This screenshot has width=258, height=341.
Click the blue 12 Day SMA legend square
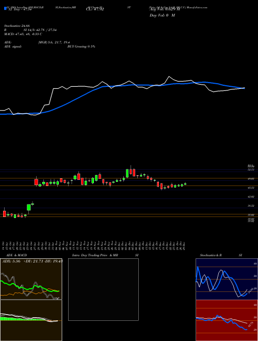click(6, 9)
